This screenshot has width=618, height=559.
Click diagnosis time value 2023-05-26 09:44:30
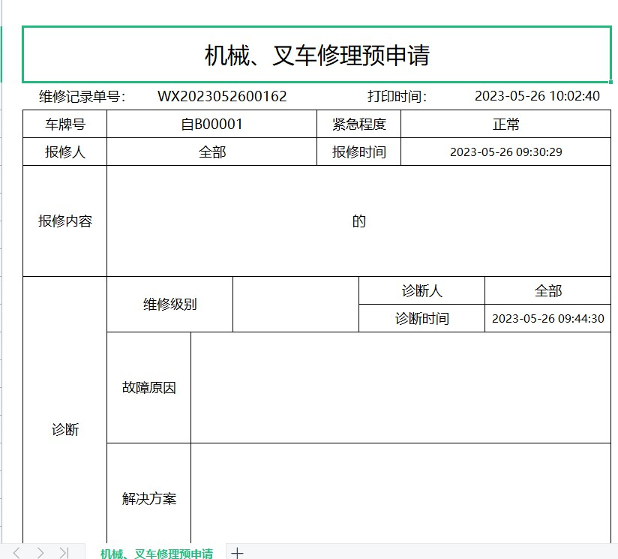[547, 318]
